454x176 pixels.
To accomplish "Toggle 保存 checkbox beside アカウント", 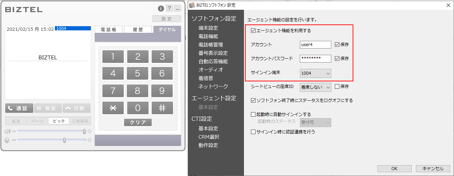I will [x=337, y=45].
